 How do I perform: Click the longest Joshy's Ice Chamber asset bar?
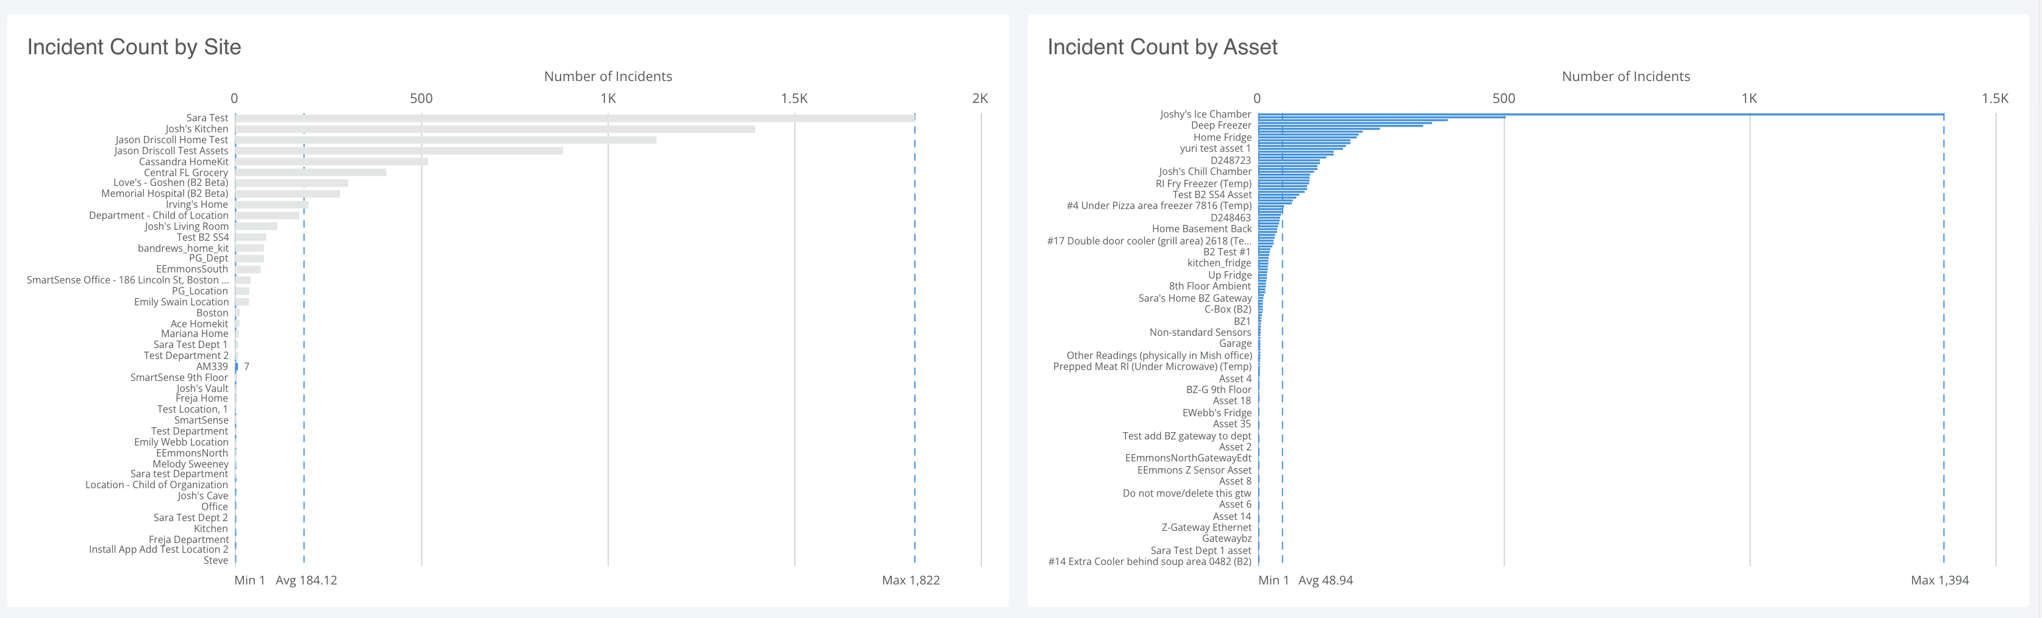pos(1600,115)
